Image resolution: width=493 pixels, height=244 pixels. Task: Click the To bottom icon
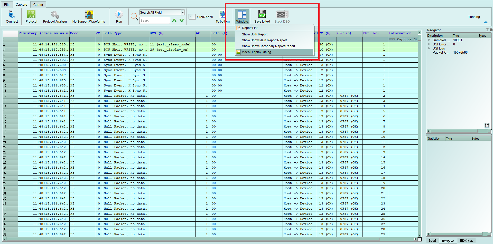pos(222,14)
